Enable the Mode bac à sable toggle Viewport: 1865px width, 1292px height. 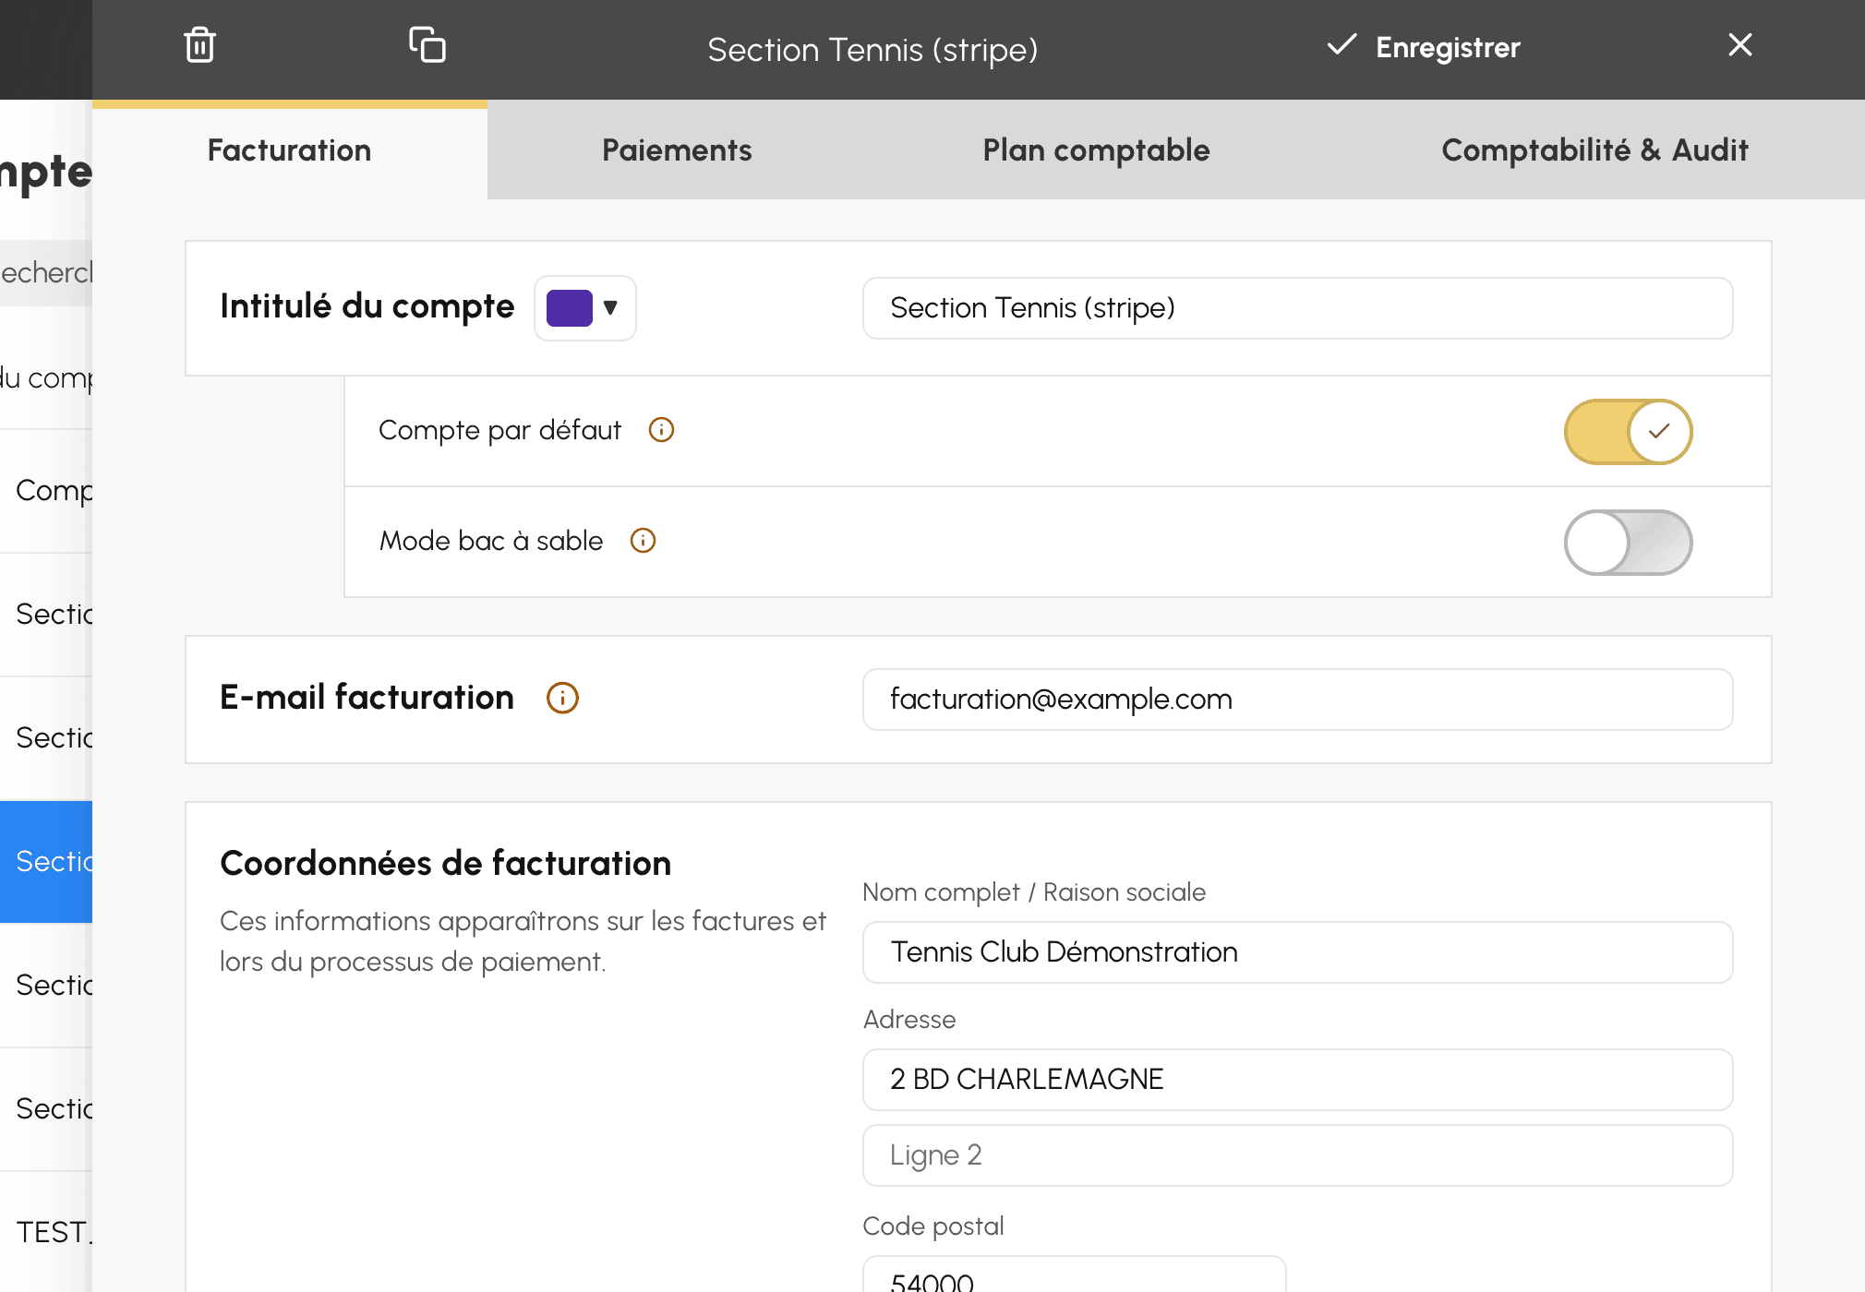point(1628,543)
